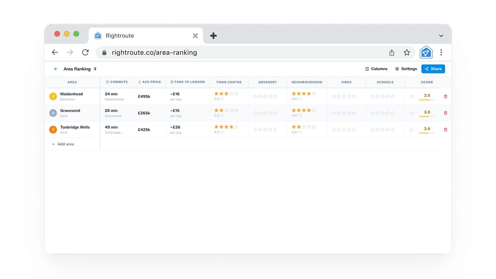Click the browser back arrow

coord(55,52)
